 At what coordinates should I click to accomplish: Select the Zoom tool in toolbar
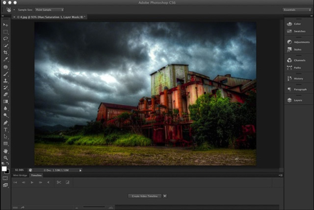pos(5,158)
